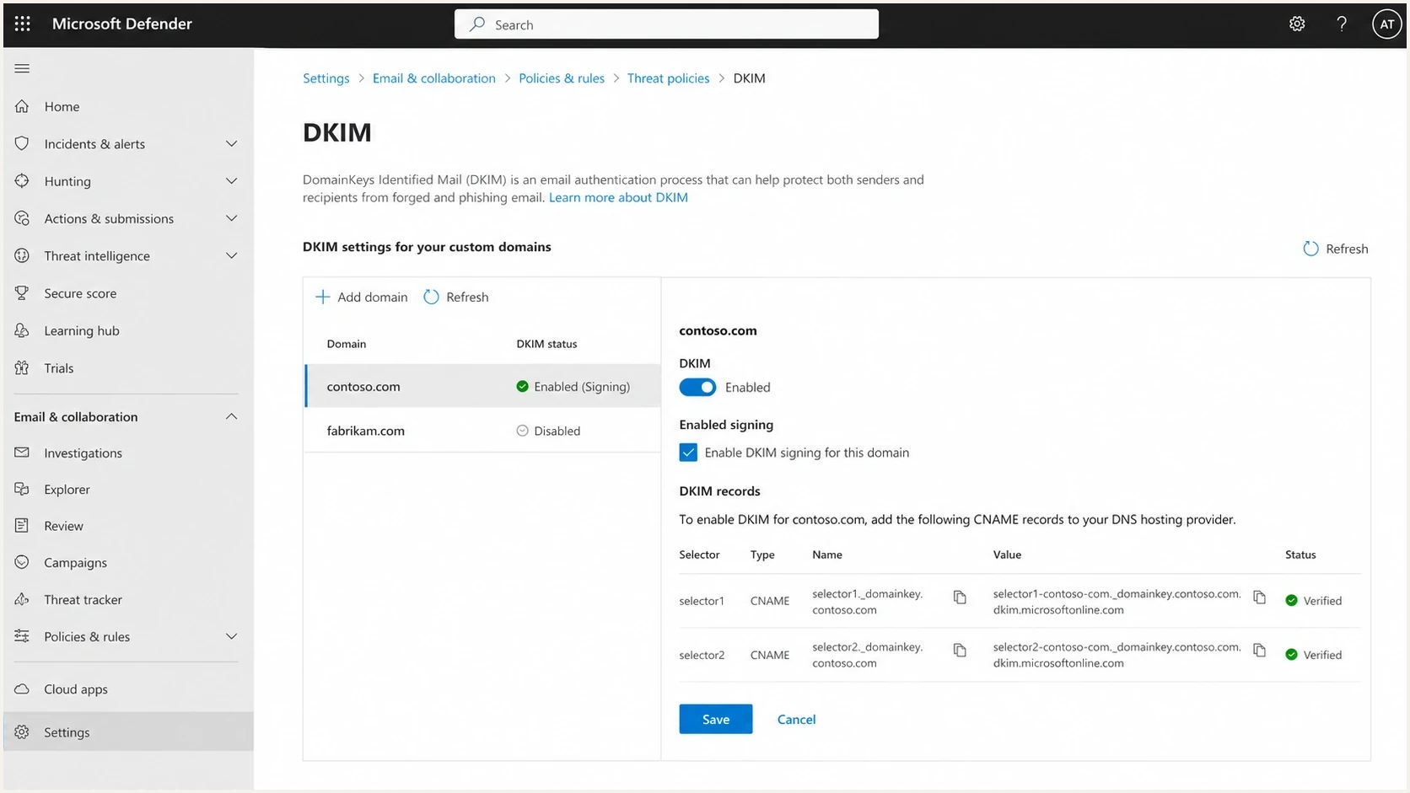1410x793 pixels.
Task: Copy the selector1 Value record
Action: coord(1259,597)
